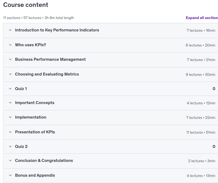Click the 7 lectures • 21min label
This screenshot has width=218, height=183.
[x=201, y=60]
